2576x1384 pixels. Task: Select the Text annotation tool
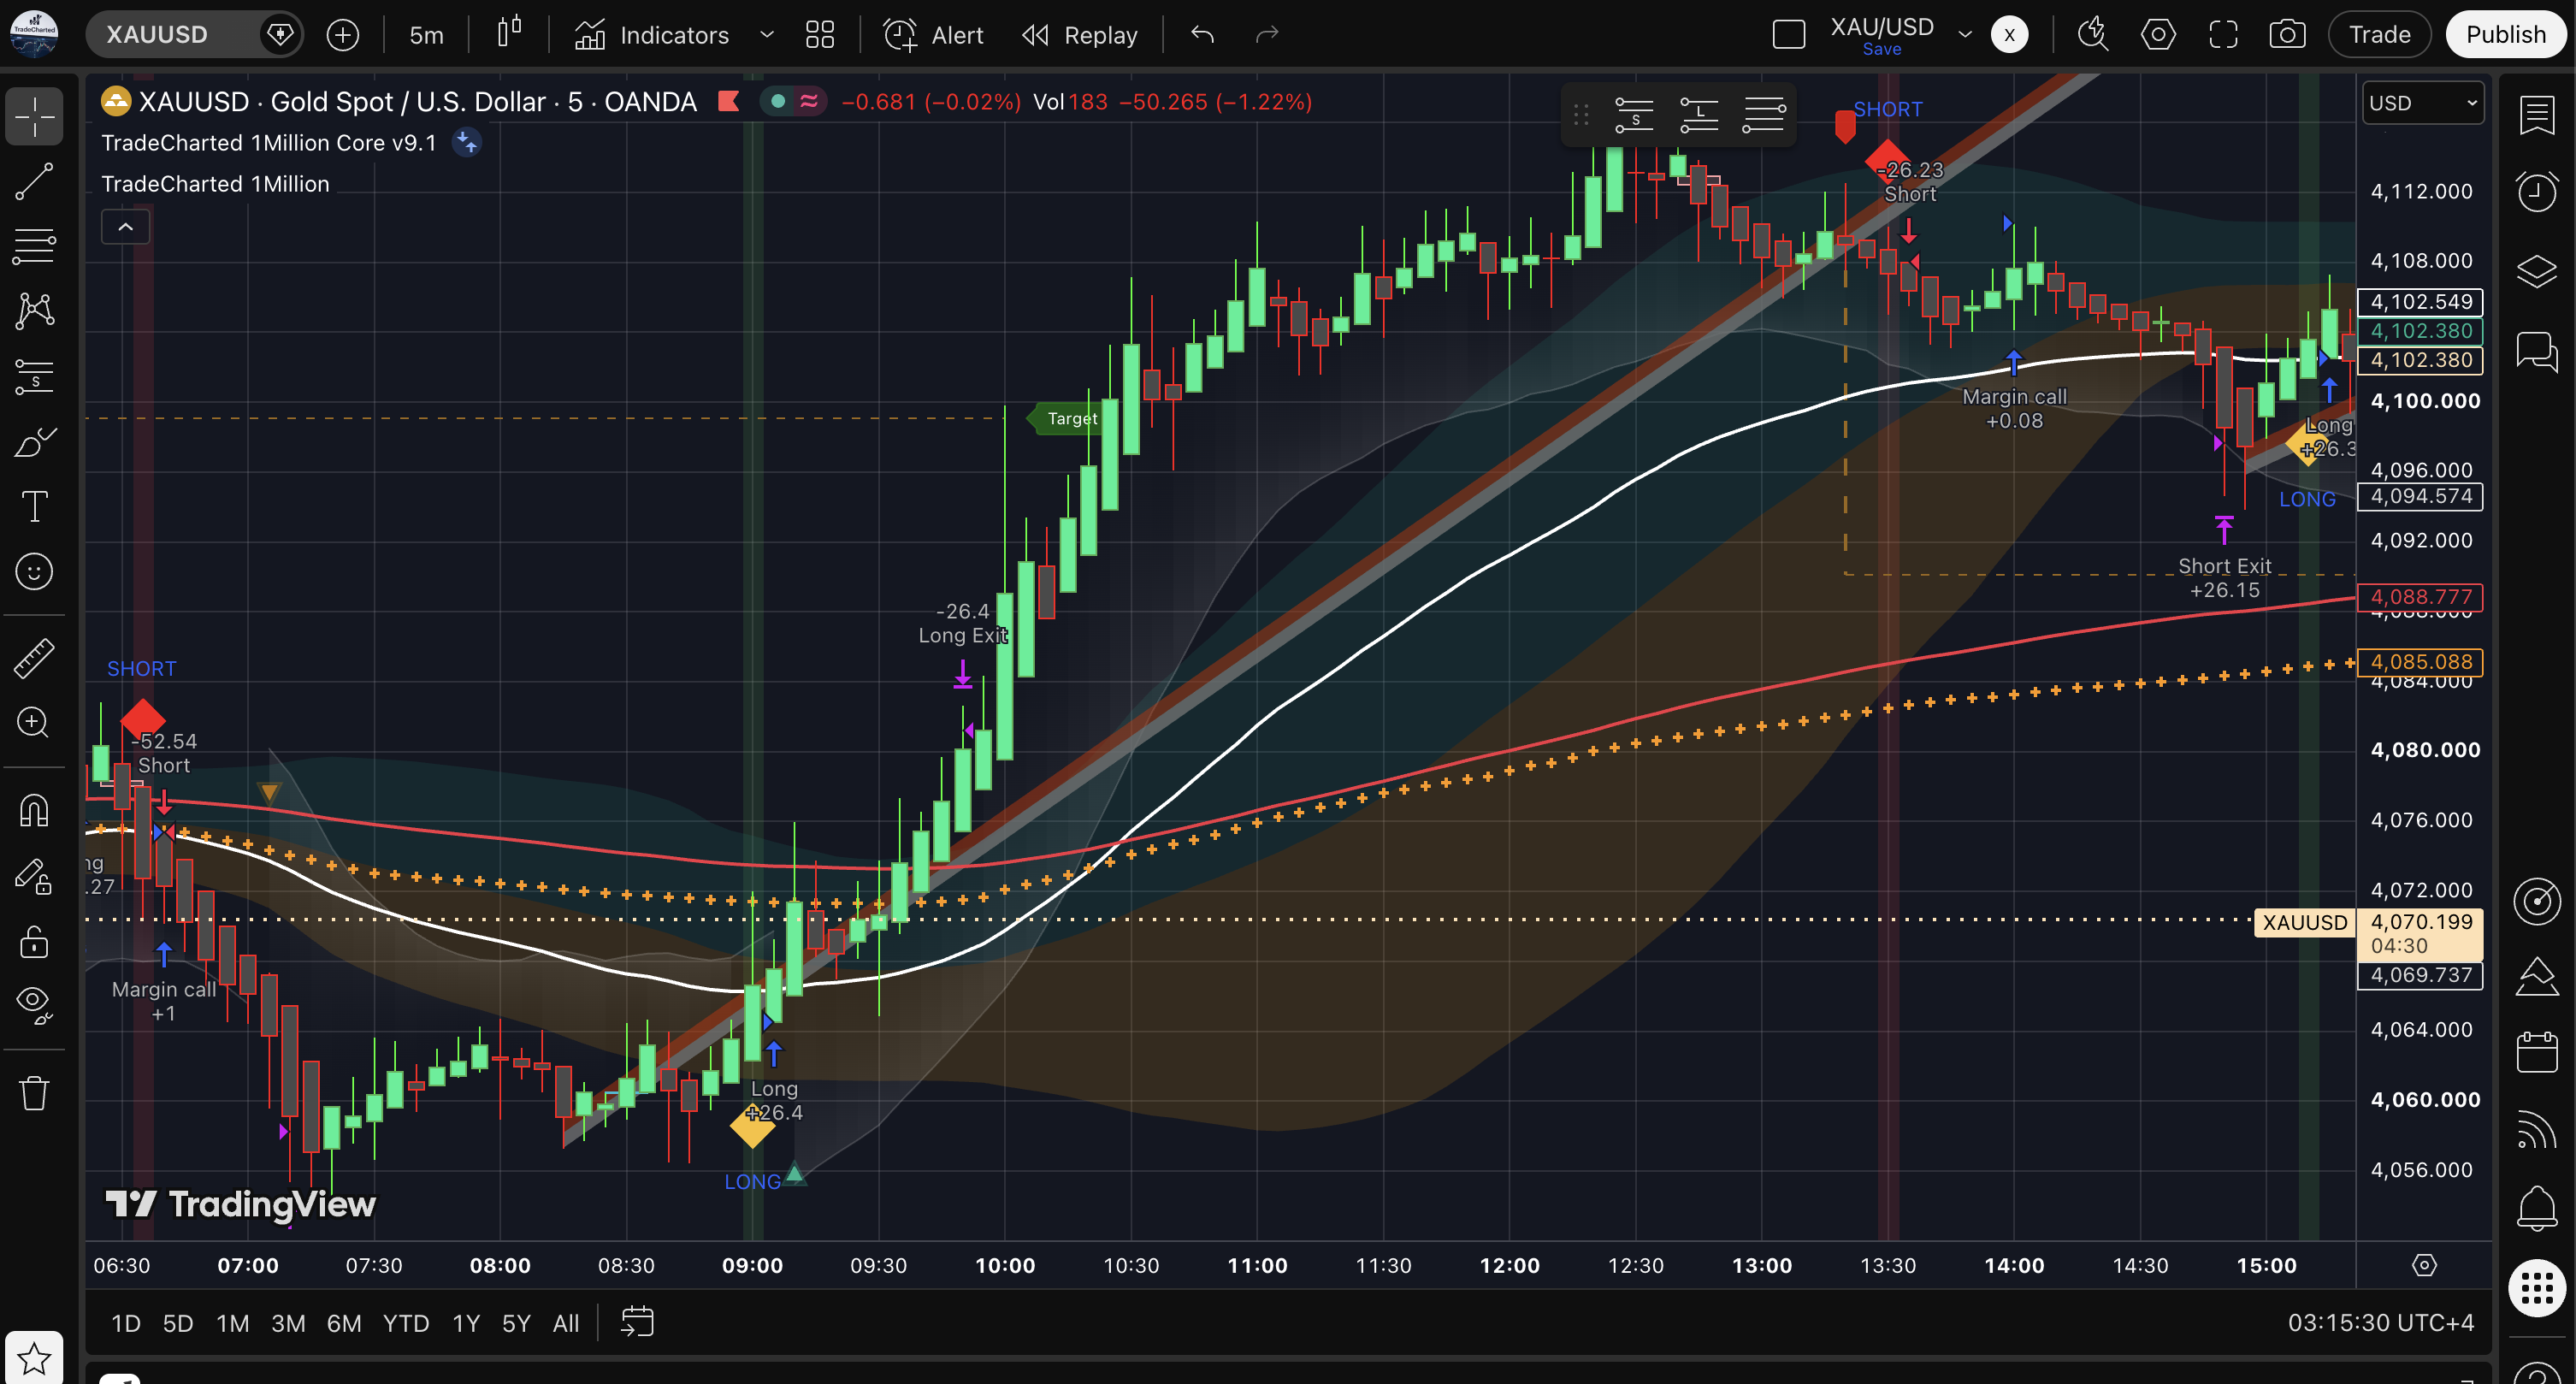[34, 506]
